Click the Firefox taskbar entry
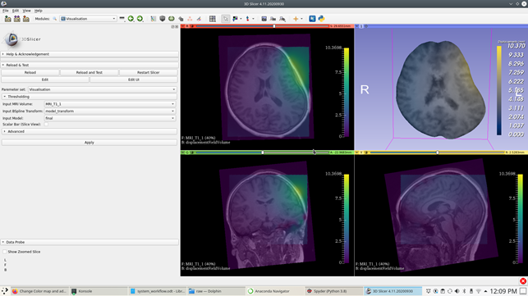Image resolution: width=528 pixels, height=296 pixels. tap(39, 291)
